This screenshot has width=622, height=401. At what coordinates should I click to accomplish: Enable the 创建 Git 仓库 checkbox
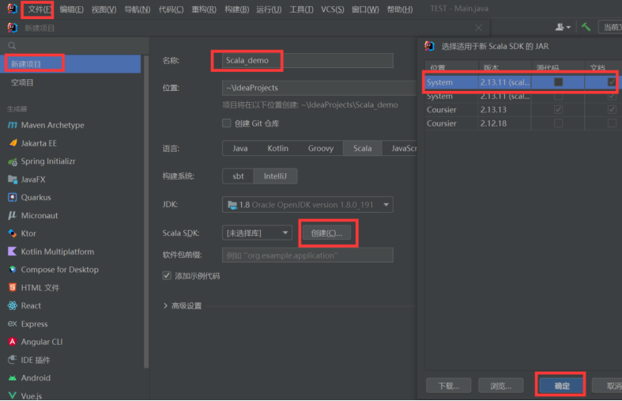tap(227, 123)
